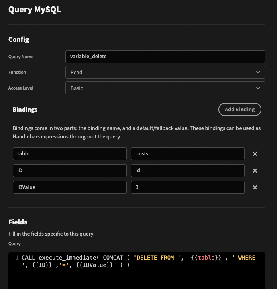Click the {{IDValue}} expression in query
This screenshot has width=277, height=289.
94,265
